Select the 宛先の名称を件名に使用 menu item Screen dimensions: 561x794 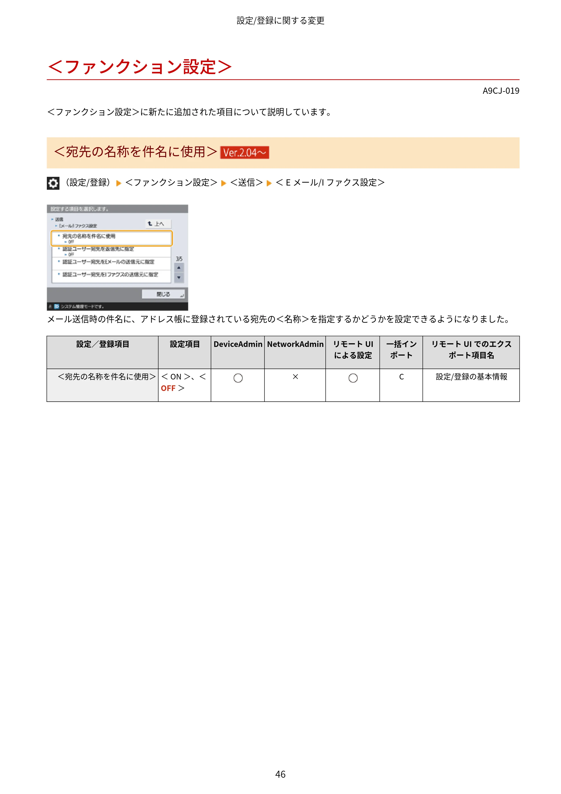pos(111,238)
